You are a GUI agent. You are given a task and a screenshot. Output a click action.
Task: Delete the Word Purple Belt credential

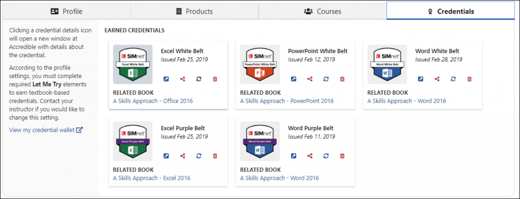tap(342, 155)
